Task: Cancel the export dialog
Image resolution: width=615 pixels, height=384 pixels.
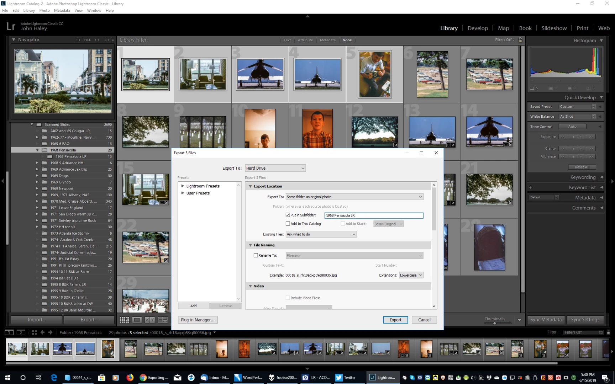Action: tap(424, 320)
